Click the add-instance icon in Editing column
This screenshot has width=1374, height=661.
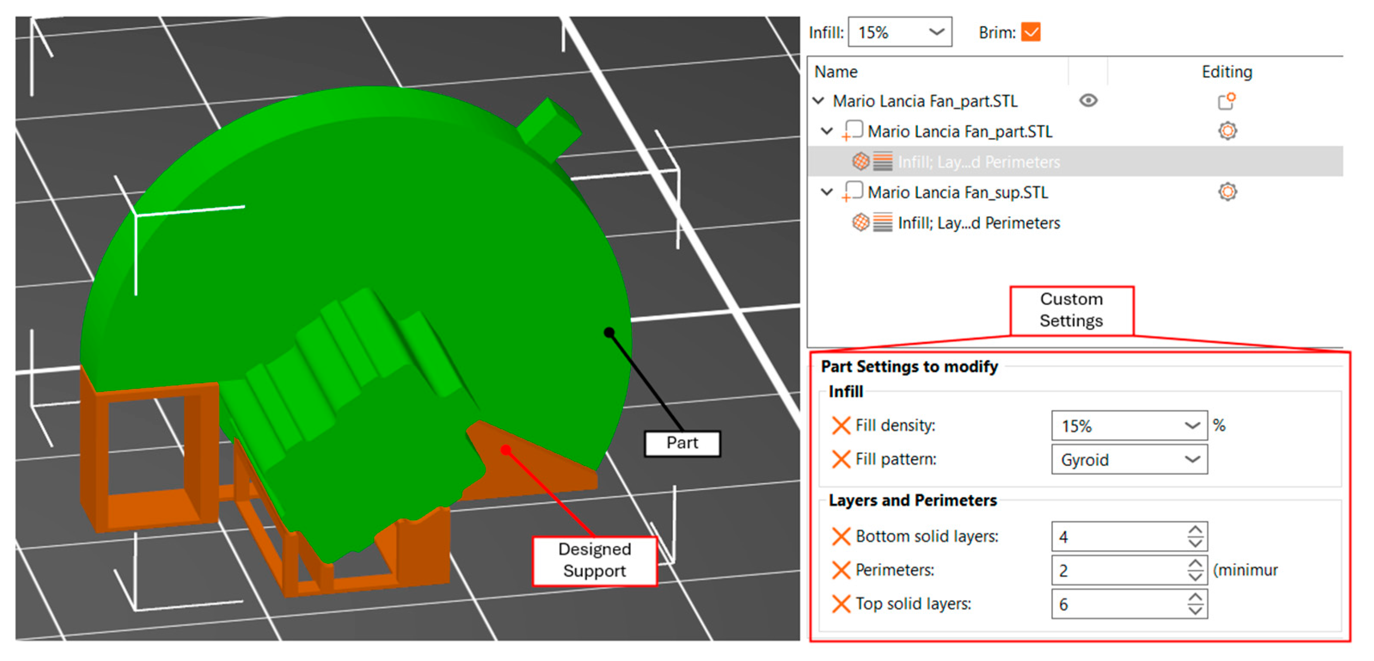point(1227,101)
